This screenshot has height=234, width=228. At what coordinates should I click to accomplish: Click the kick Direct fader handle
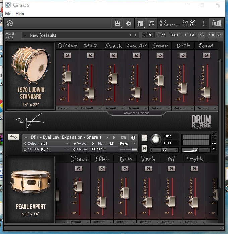(x=67, y=77)
